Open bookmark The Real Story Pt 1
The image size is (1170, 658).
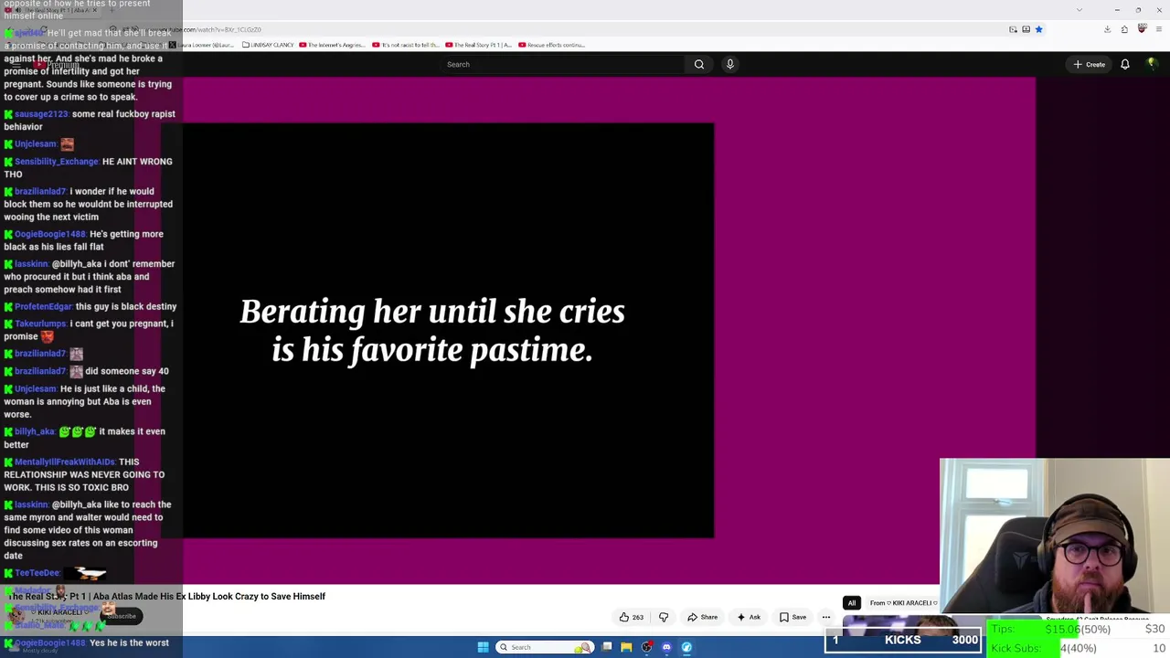(478, 45)
